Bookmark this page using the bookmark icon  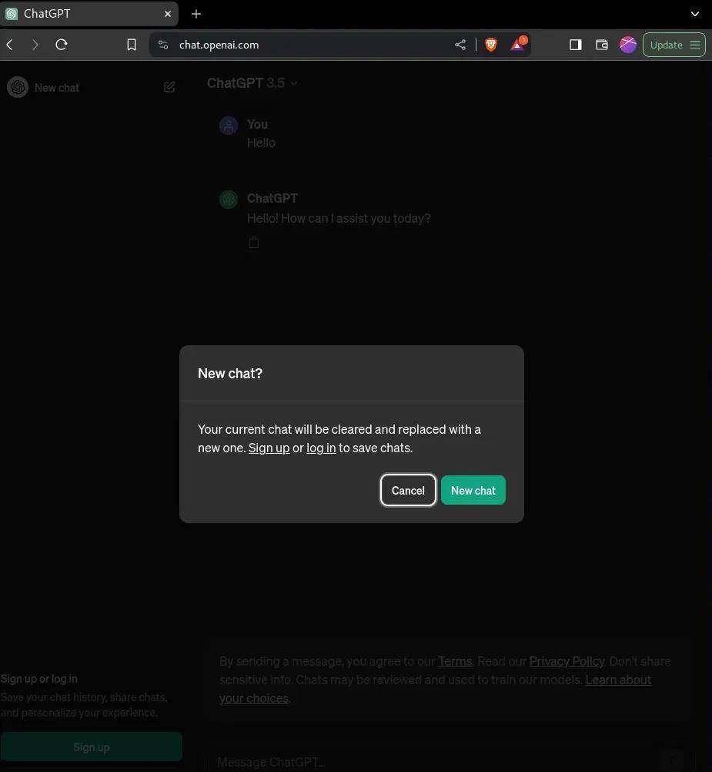[x=132, y=45]
